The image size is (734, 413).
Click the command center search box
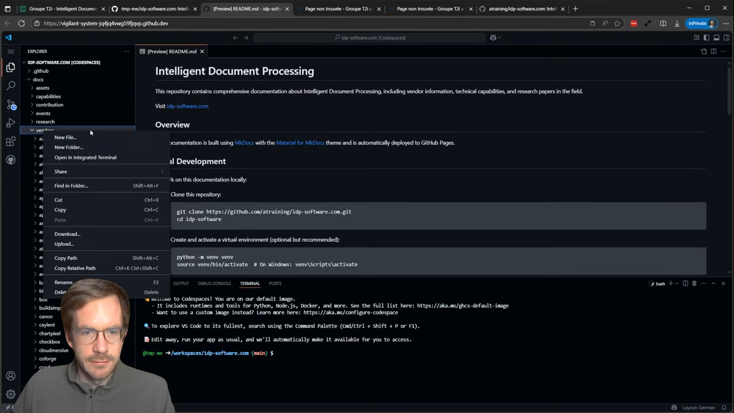(x=370, y=38)
